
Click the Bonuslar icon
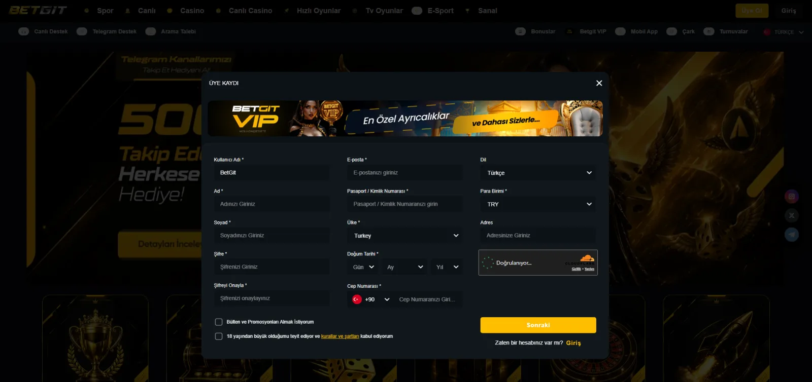point(520,31)
